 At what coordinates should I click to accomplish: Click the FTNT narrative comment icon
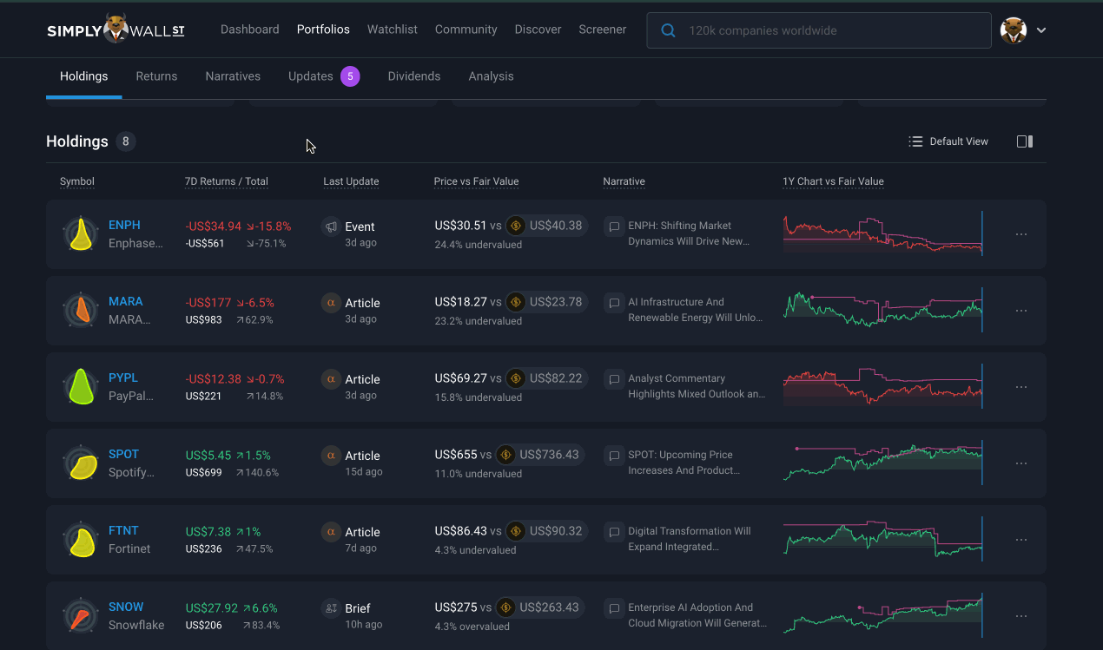click(614, 532)
